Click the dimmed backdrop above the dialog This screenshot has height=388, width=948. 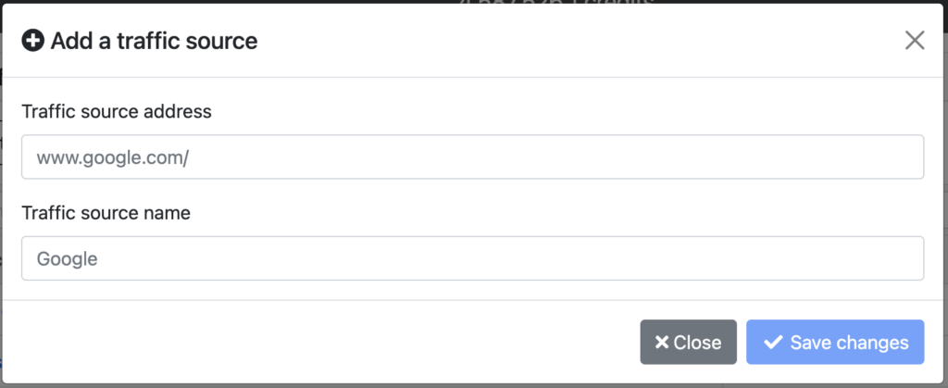242,2
